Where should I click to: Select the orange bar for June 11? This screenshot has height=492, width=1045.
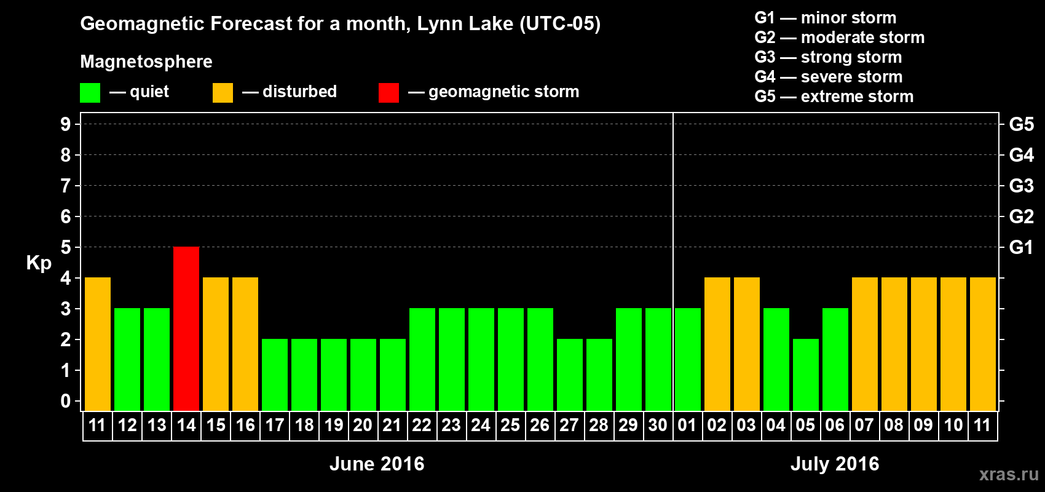[x=98, y=344]
